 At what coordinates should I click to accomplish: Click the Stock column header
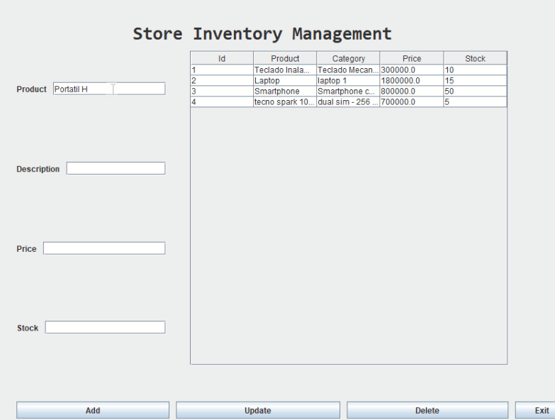(x=475, y=58)
